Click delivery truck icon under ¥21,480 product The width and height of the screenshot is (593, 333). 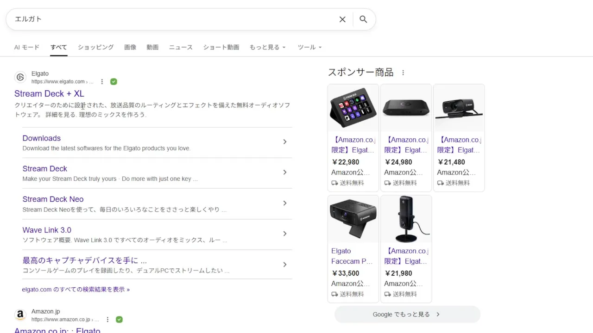tap(440, 183)
